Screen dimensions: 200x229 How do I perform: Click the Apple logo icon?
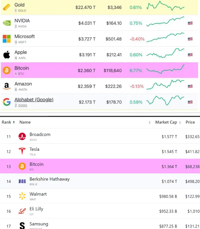click(7, 55)
